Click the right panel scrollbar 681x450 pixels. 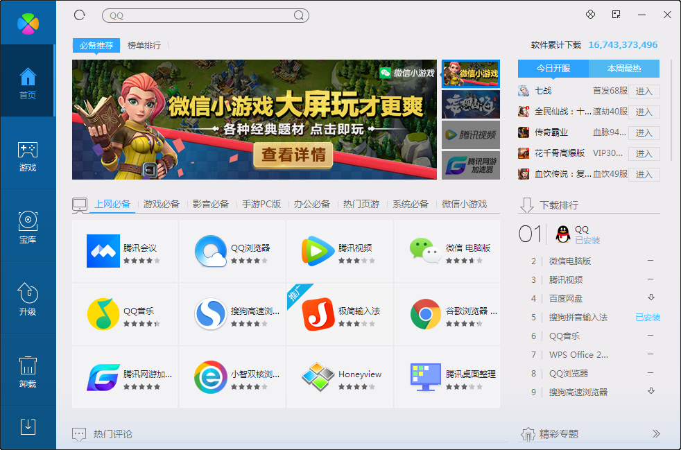click(671, 110)
